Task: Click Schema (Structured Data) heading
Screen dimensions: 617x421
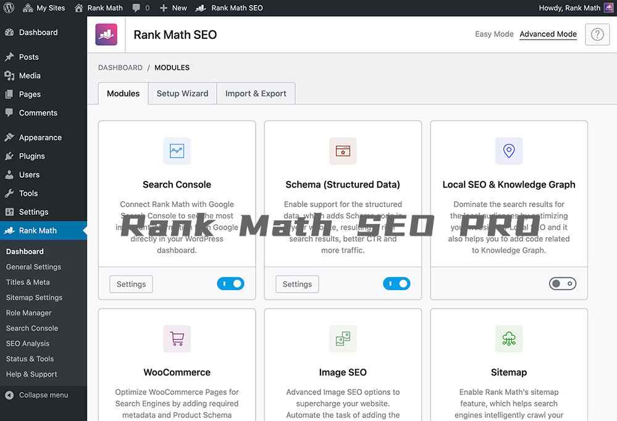Action: 343,185
